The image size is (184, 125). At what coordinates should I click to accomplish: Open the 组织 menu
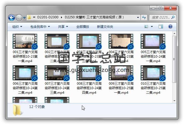17,27
